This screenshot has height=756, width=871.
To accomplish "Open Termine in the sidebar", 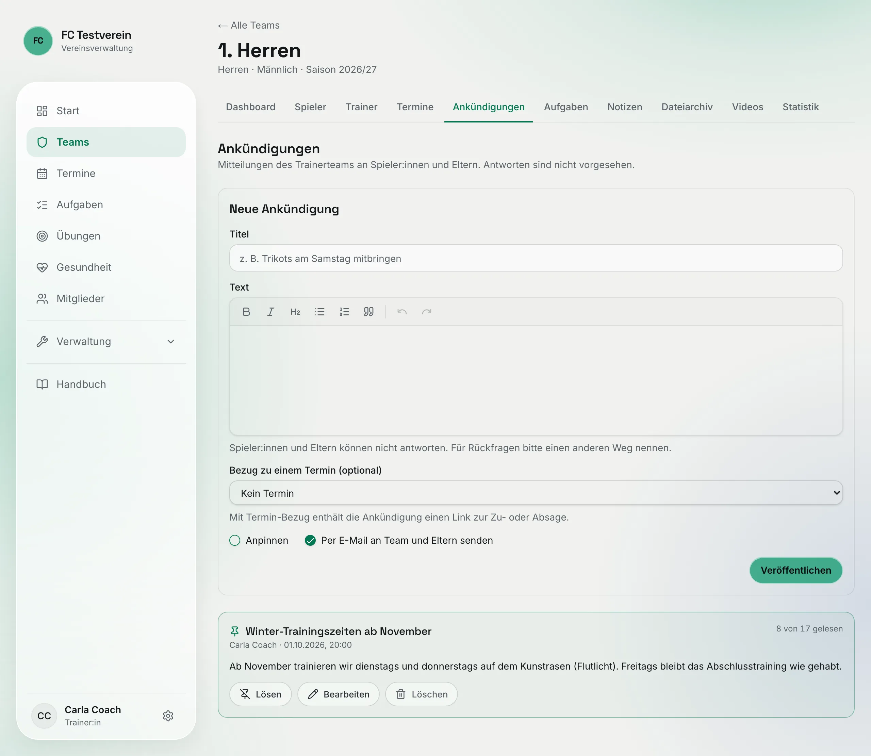I will (106, 174).
